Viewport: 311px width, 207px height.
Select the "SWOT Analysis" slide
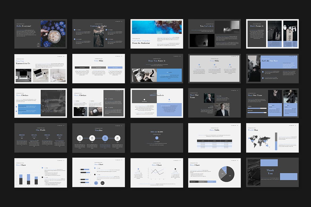tap(157, 103)
